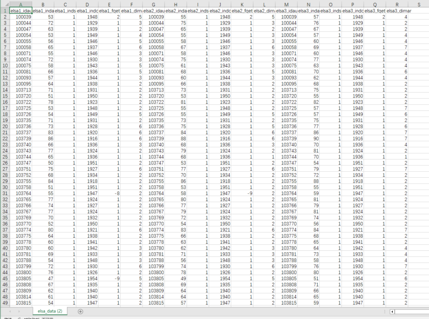The width and height of the screenshot is (429, 319).
Task: Click cell R7 containing 7
Action: pos(397,47)
